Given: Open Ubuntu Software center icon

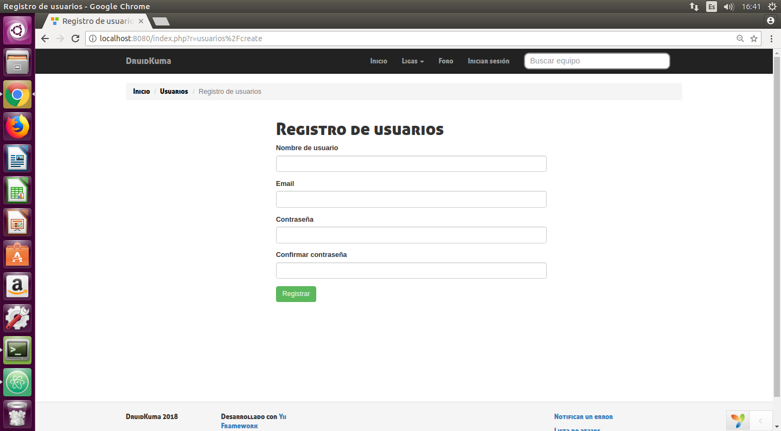Looking at the screenshot, I should click(x=18, y=254).
